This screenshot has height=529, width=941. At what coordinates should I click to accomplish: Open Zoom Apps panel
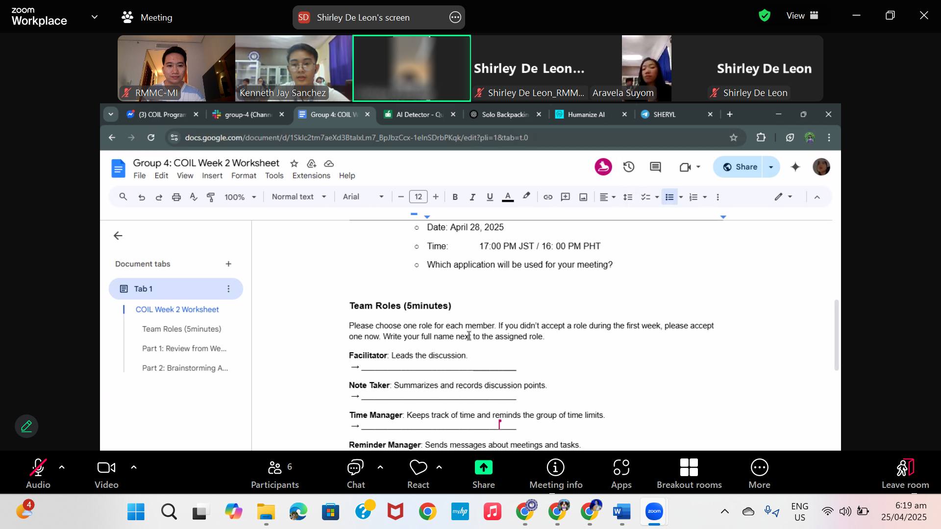click(x=621, y=473)
